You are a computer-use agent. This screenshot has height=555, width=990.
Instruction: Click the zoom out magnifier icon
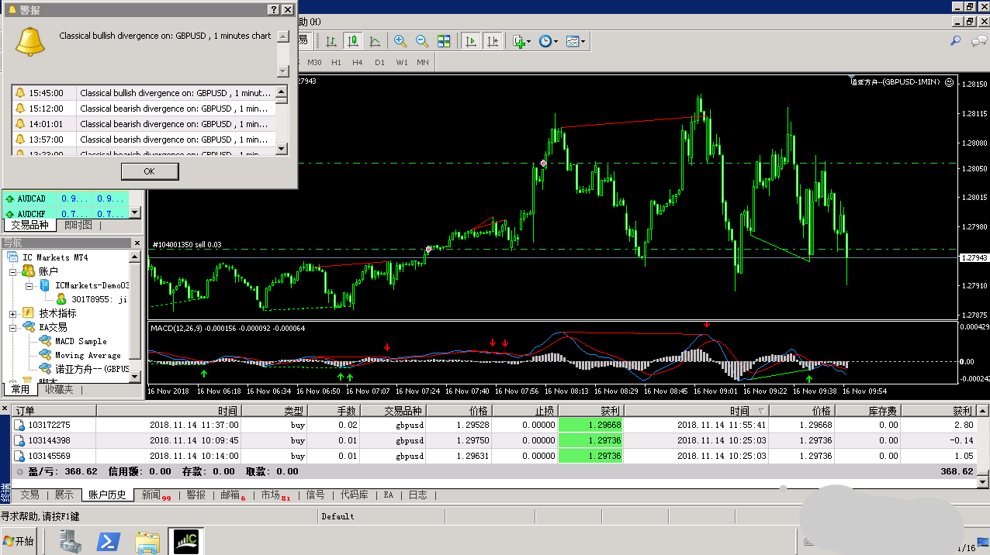click(x=422, y=41)
